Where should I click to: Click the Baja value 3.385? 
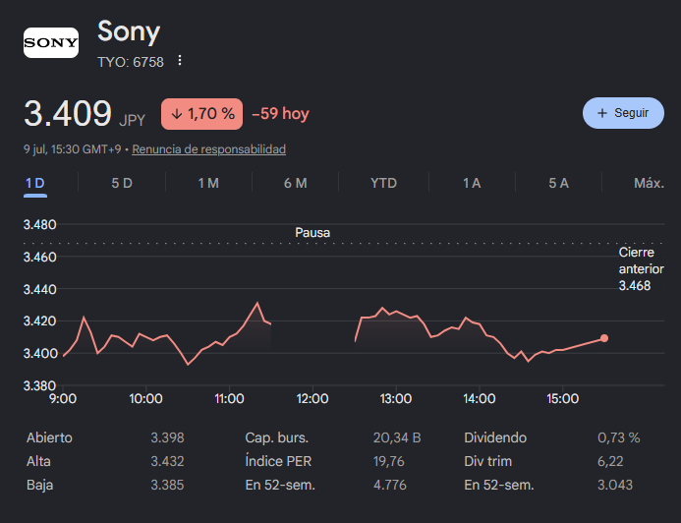(x=167, y=485)
